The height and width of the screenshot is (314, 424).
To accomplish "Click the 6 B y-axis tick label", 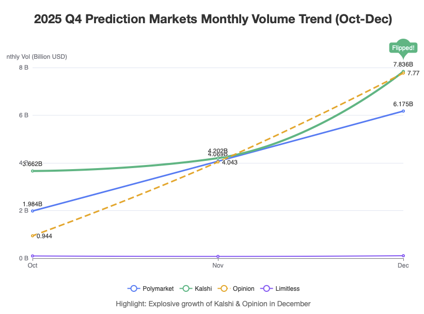I will point(24,115).
